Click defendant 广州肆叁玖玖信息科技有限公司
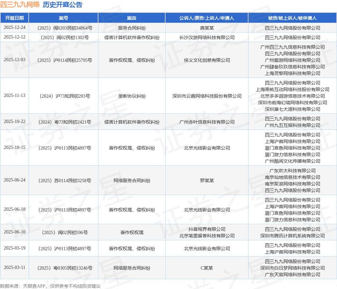Screen dimensions: 337x289 click(x=292, y=67)
